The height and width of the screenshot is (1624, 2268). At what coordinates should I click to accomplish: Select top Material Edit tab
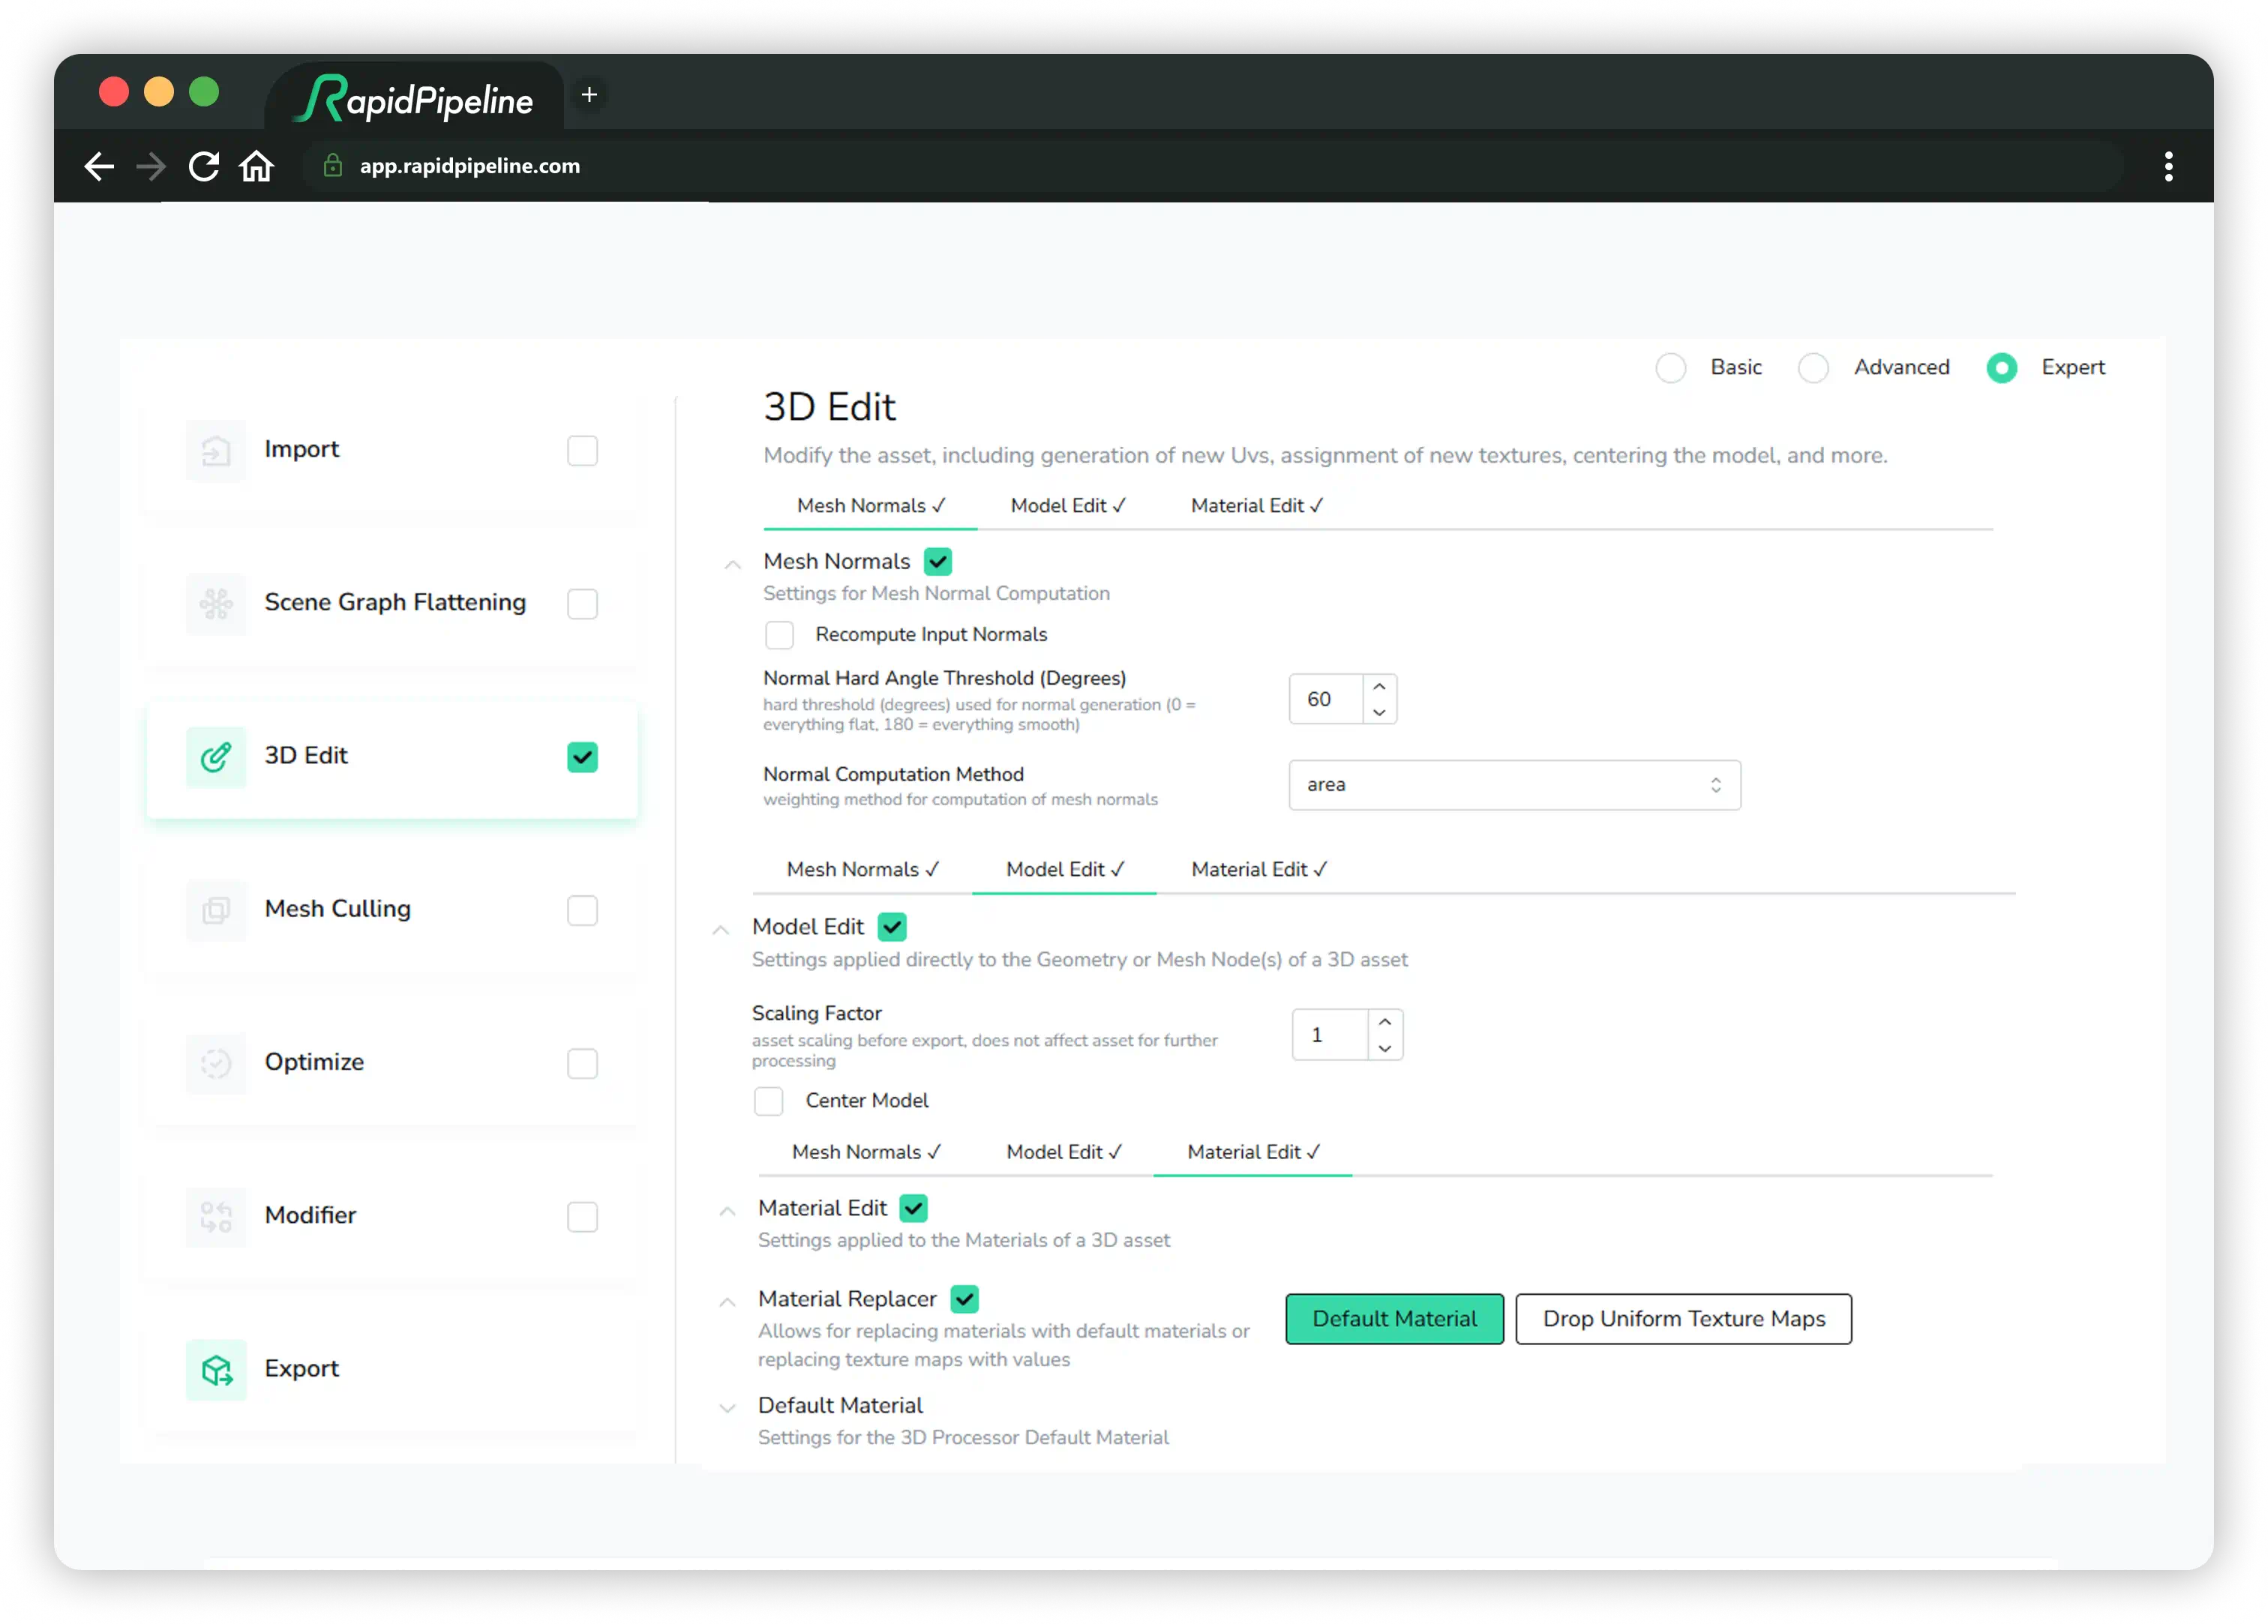(1256, 506)
